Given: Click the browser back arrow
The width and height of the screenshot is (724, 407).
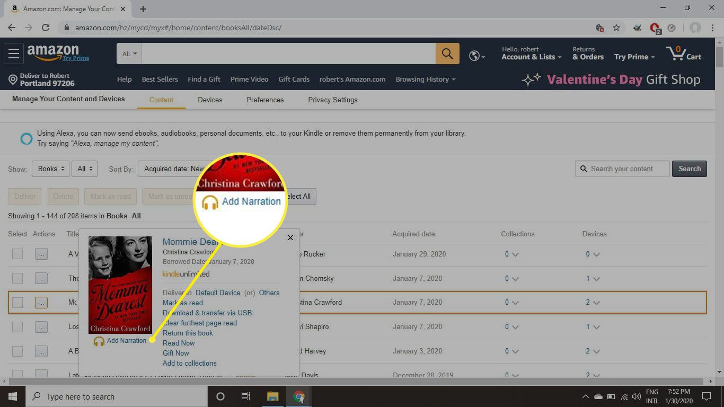Looking at the screenshot, I should [x=12, y=28].
